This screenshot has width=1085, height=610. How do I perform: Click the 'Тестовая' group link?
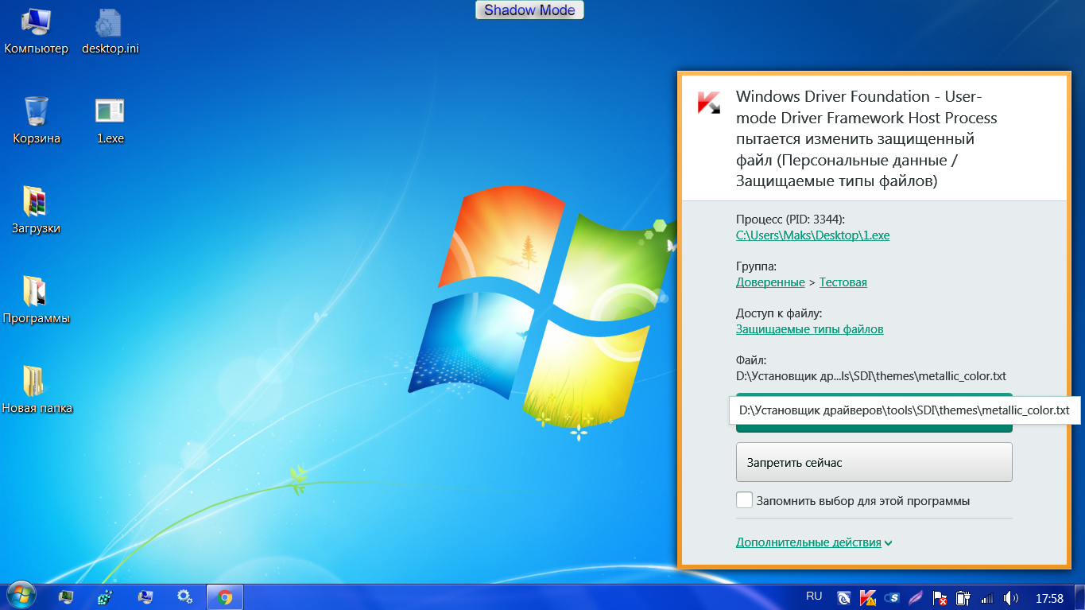[x=843, y=282]
